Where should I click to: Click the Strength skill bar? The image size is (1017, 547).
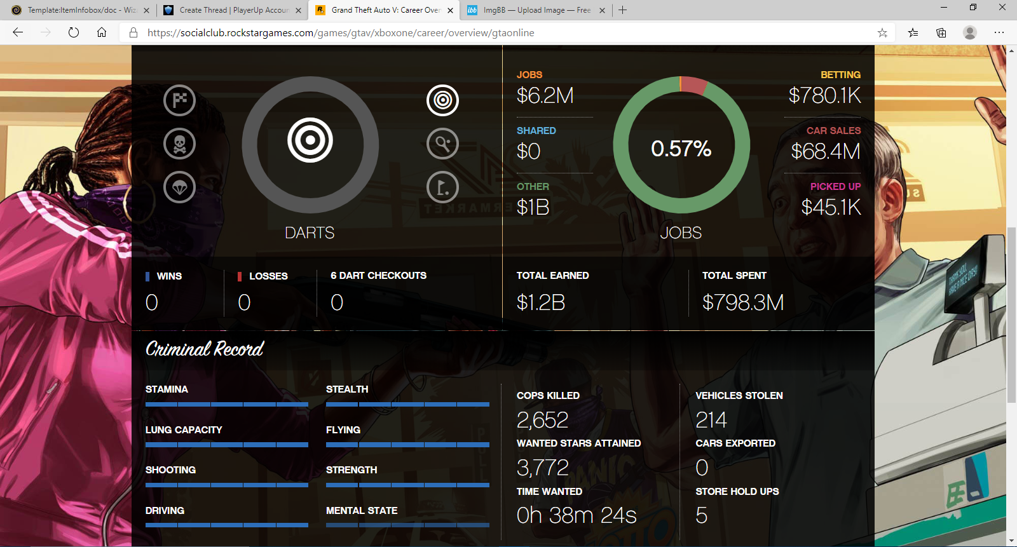407,485
